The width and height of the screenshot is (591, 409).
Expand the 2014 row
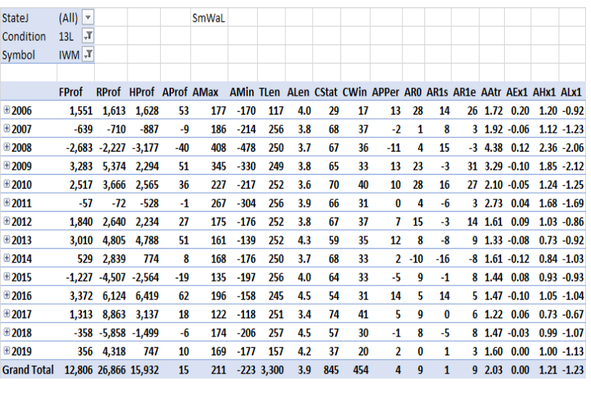pyautogui.click(x=7, y=258)
